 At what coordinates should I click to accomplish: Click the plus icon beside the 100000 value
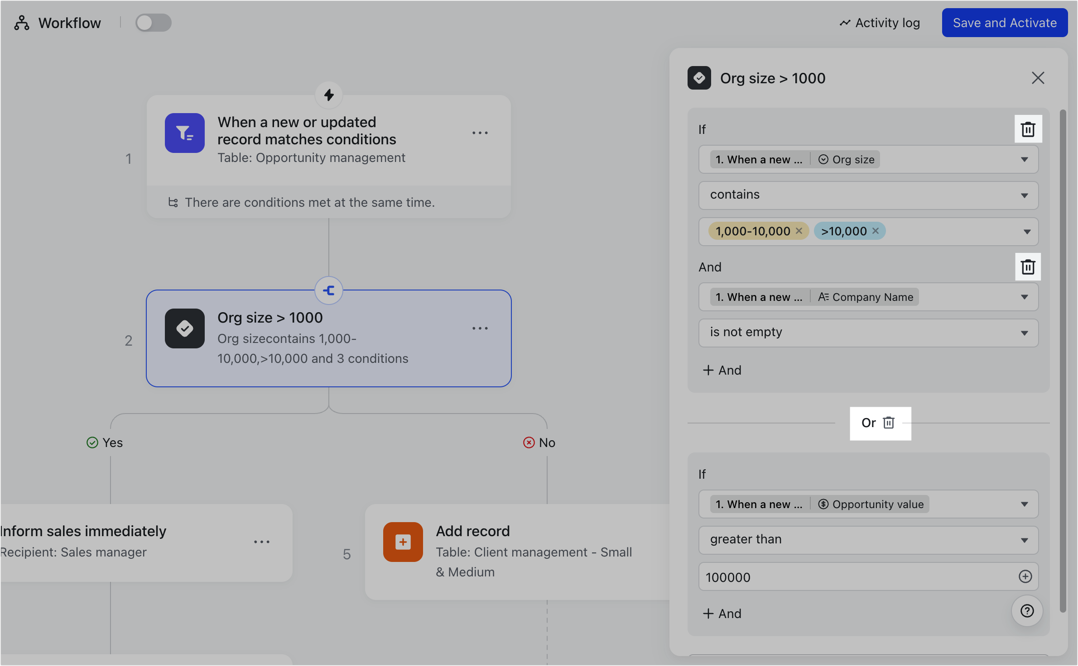coord(1025,576)
